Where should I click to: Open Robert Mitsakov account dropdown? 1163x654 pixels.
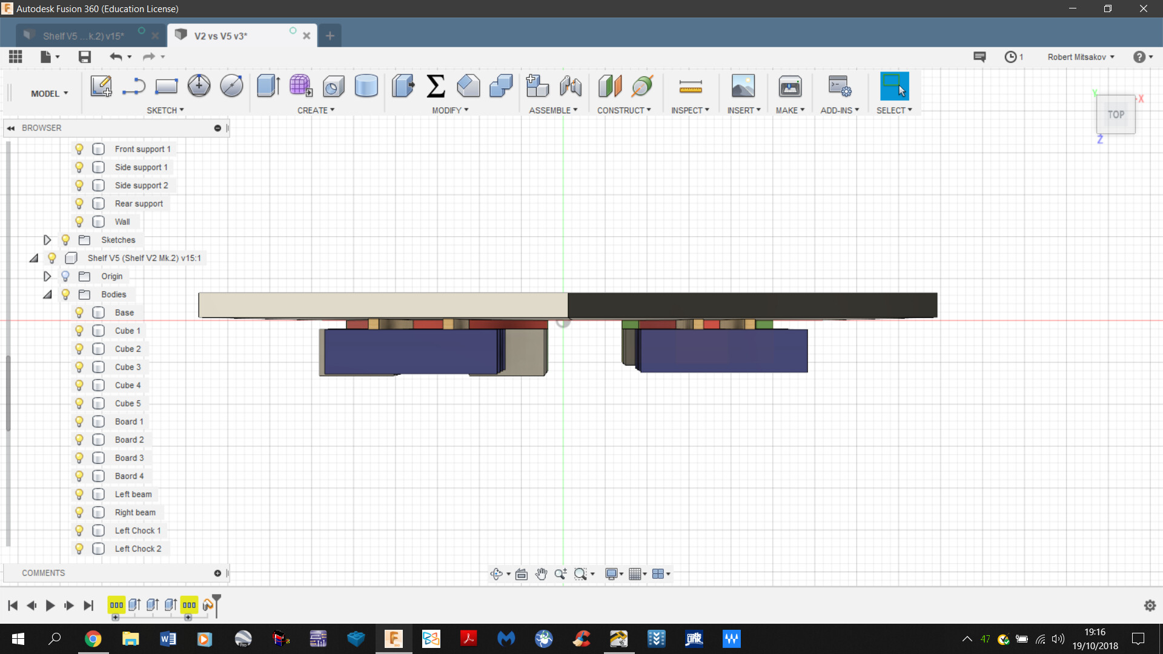[x=1081, y=57]
